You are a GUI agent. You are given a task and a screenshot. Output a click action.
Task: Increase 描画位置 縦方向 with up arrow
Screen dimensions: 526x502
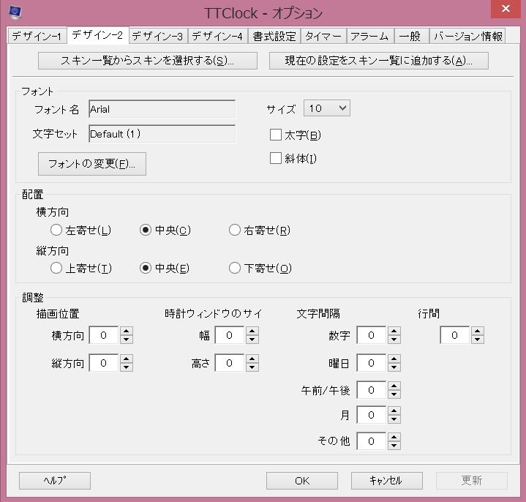pos(126,359)
